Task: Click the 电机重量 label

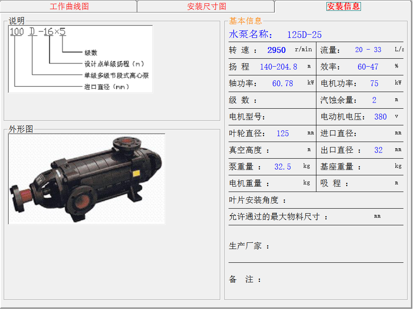Action: 249,183
